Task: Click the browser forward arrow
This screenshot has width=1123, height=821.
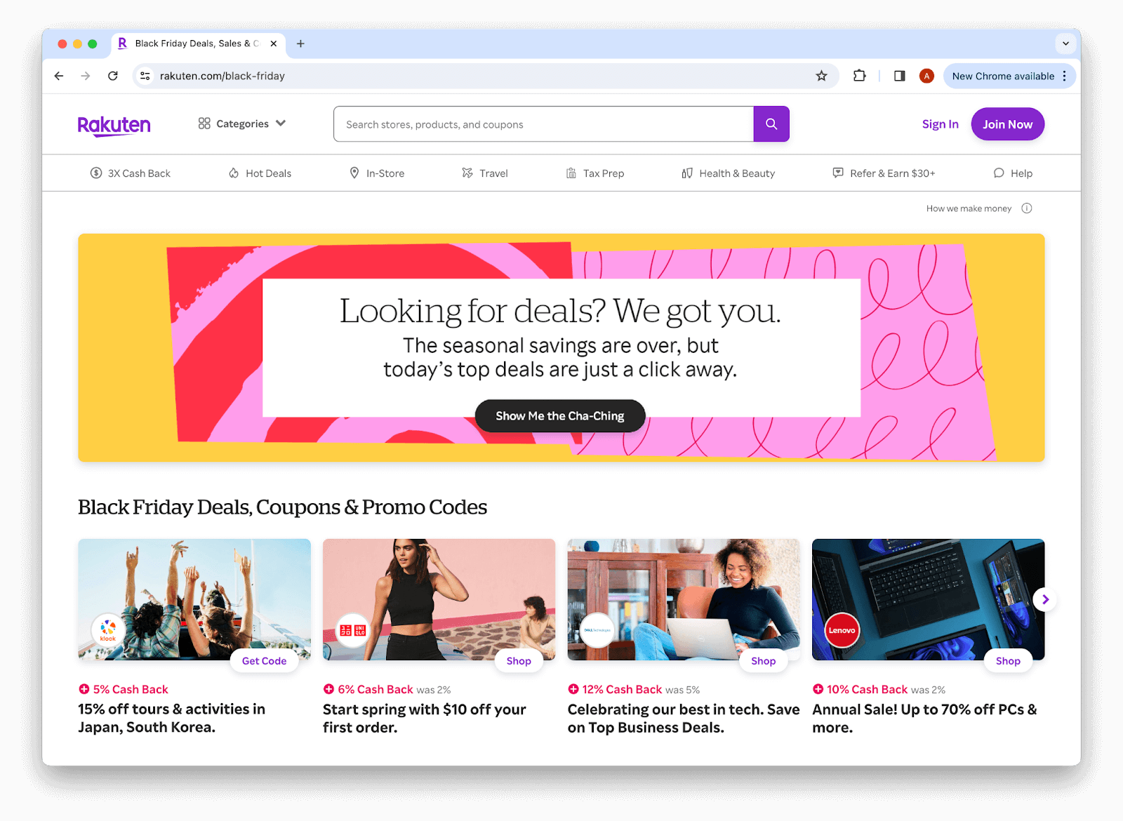Action: click(x=86, y=76)
